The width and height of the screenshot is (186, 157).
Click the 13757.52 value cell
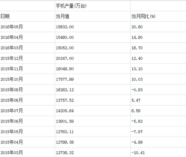(x=65, y=100)
